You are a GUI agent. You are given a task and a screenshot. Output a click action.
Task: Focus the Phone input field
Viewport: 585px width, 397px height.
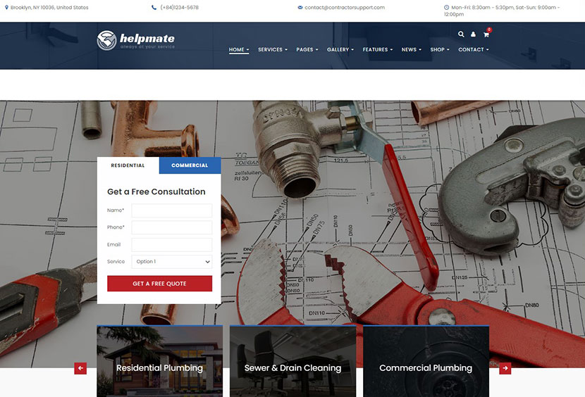click(x=171, y=227)
